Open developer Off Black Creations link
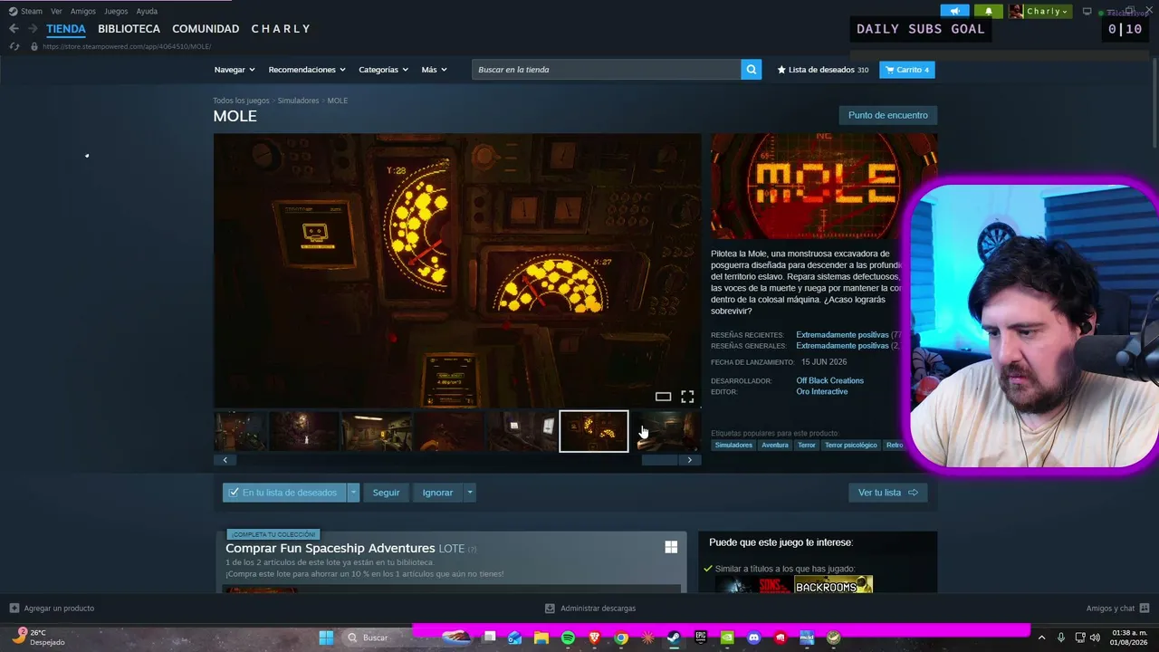The width and height of the screenshot is (1159, 652). [829, 380]
